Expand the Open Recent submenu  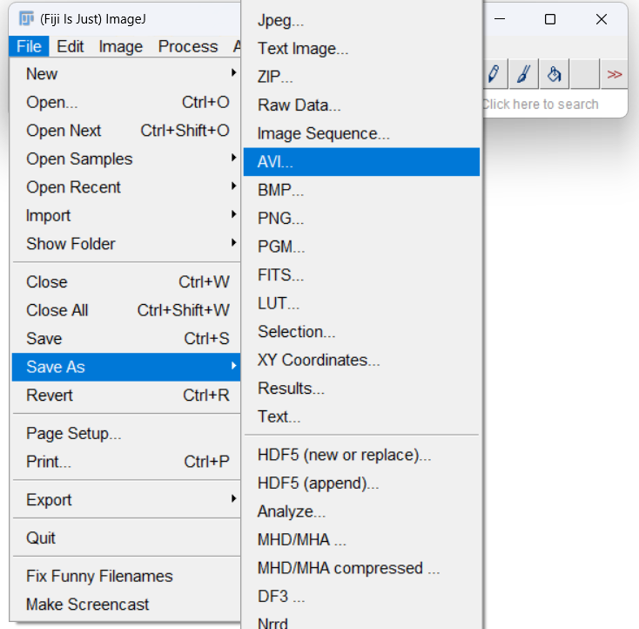pyautogui.click(x=126, y=187)
